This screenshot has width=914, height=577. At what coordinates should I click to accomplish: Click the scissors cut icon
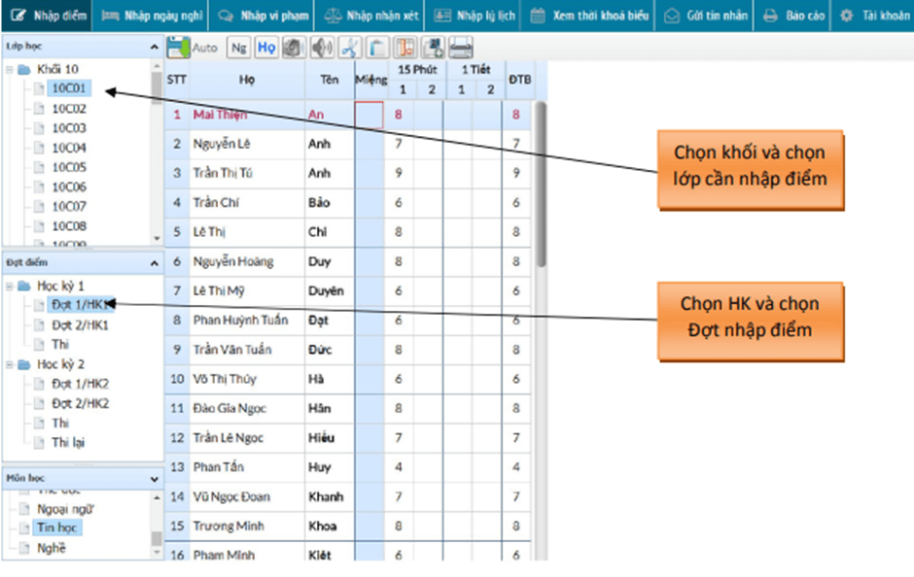pos(350,47)
